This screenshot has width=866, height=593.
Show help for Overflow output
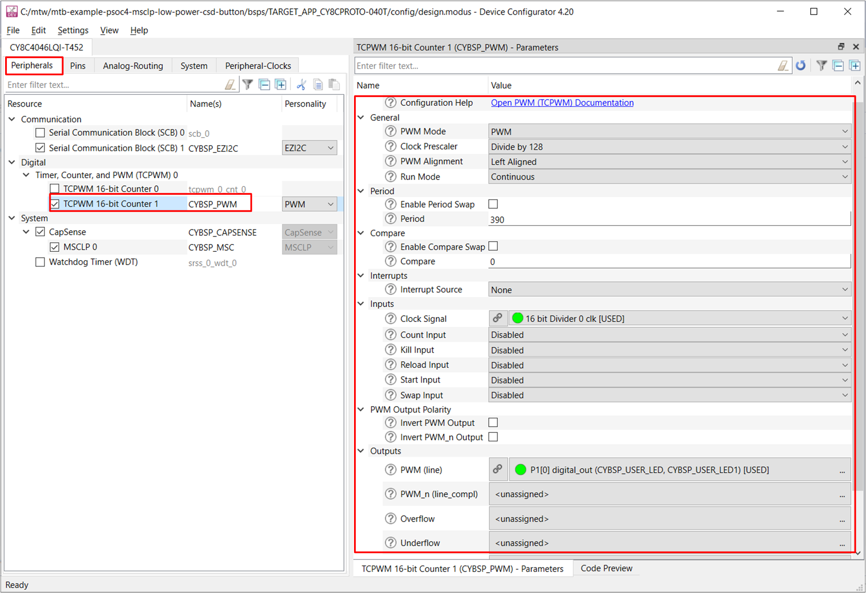click(x=390, y=519)
